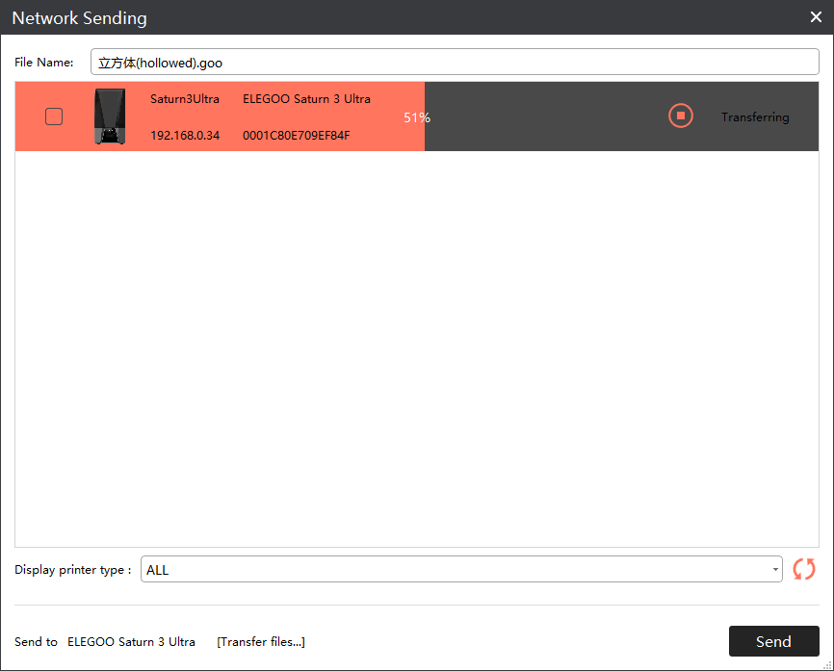This screenshot has width=834, height=671.
Task: Refresh the printer list with circular arrows
Action: click(804, 569)
